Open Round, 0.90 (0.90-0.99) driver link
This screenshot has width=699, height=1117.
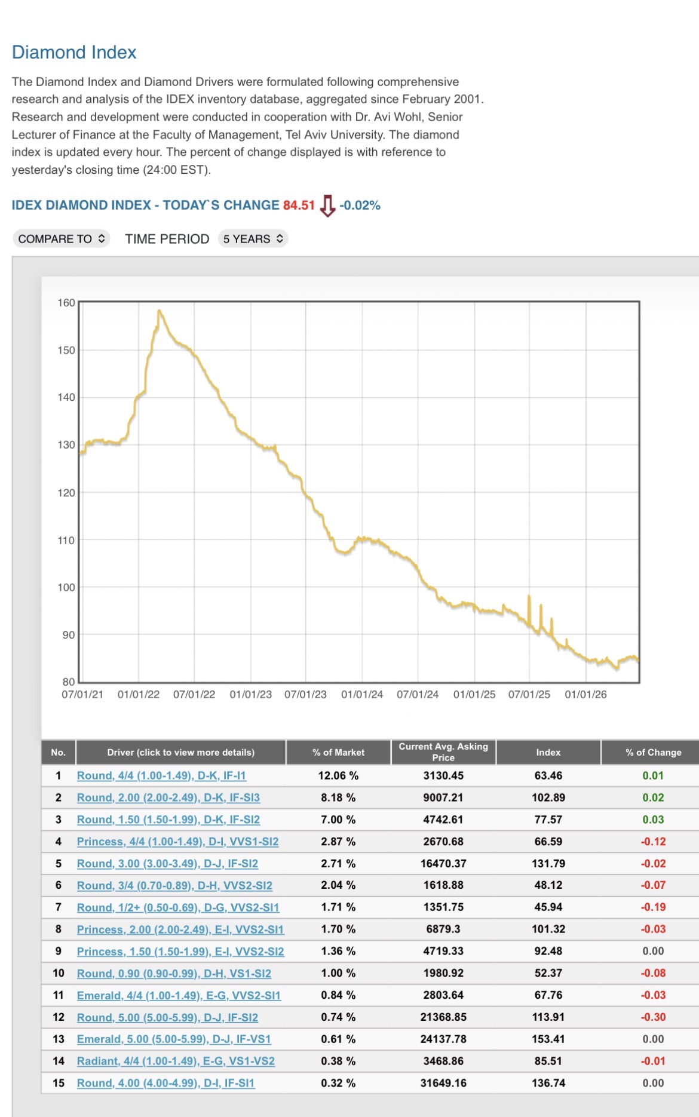pyautogui.click(x=174, y=974)
